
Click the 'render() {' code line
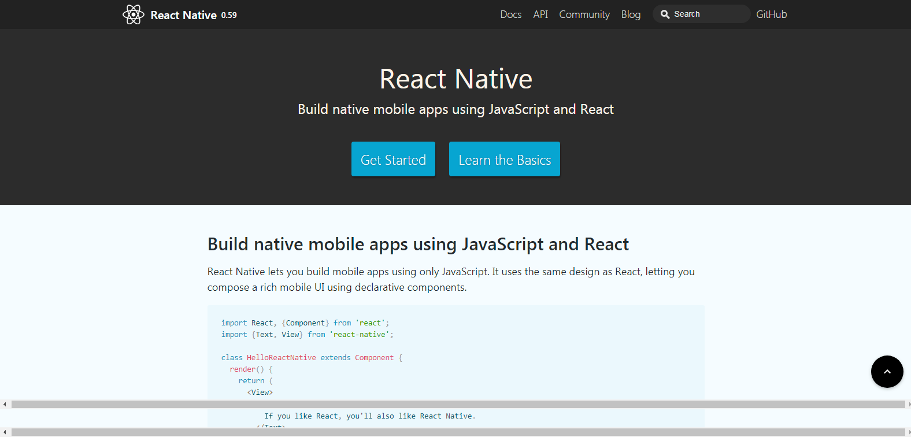(x=251, y=369)
